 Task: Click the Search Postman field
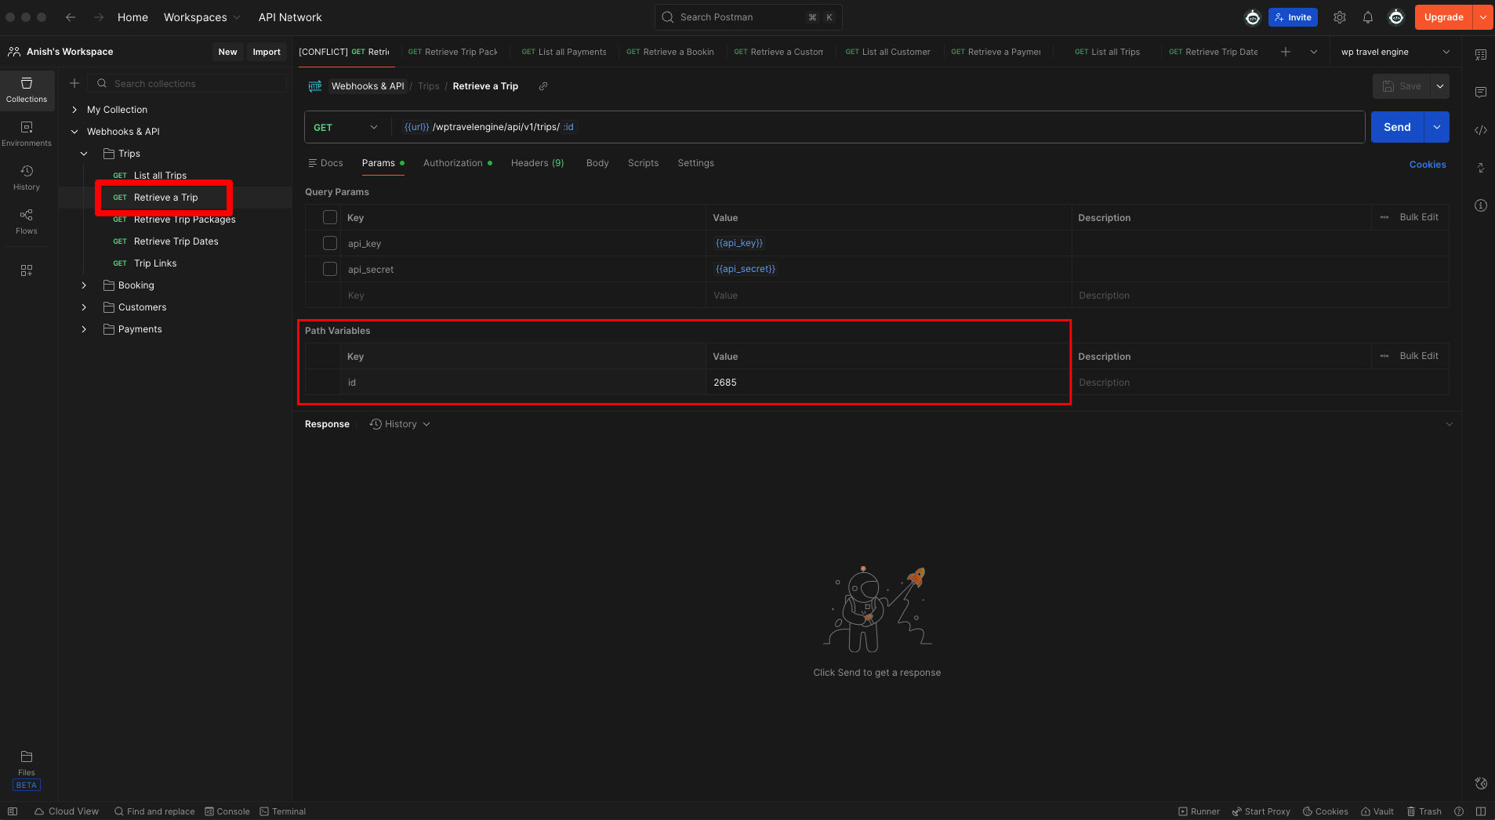[747, 17]
